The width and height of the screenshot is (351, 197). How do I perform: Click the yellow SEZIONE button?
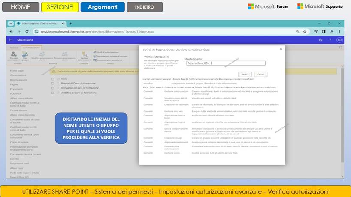(60, 7)
